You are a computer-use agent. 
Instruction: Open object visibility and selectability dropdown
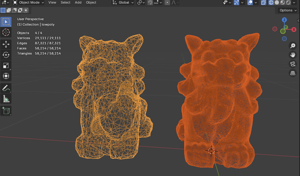tap(227, 2)
